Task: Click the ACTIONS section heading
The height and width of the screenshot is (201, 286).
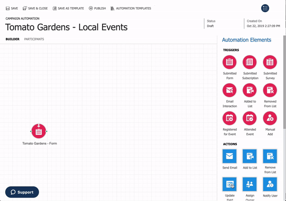Action: (x=230, y=144)
